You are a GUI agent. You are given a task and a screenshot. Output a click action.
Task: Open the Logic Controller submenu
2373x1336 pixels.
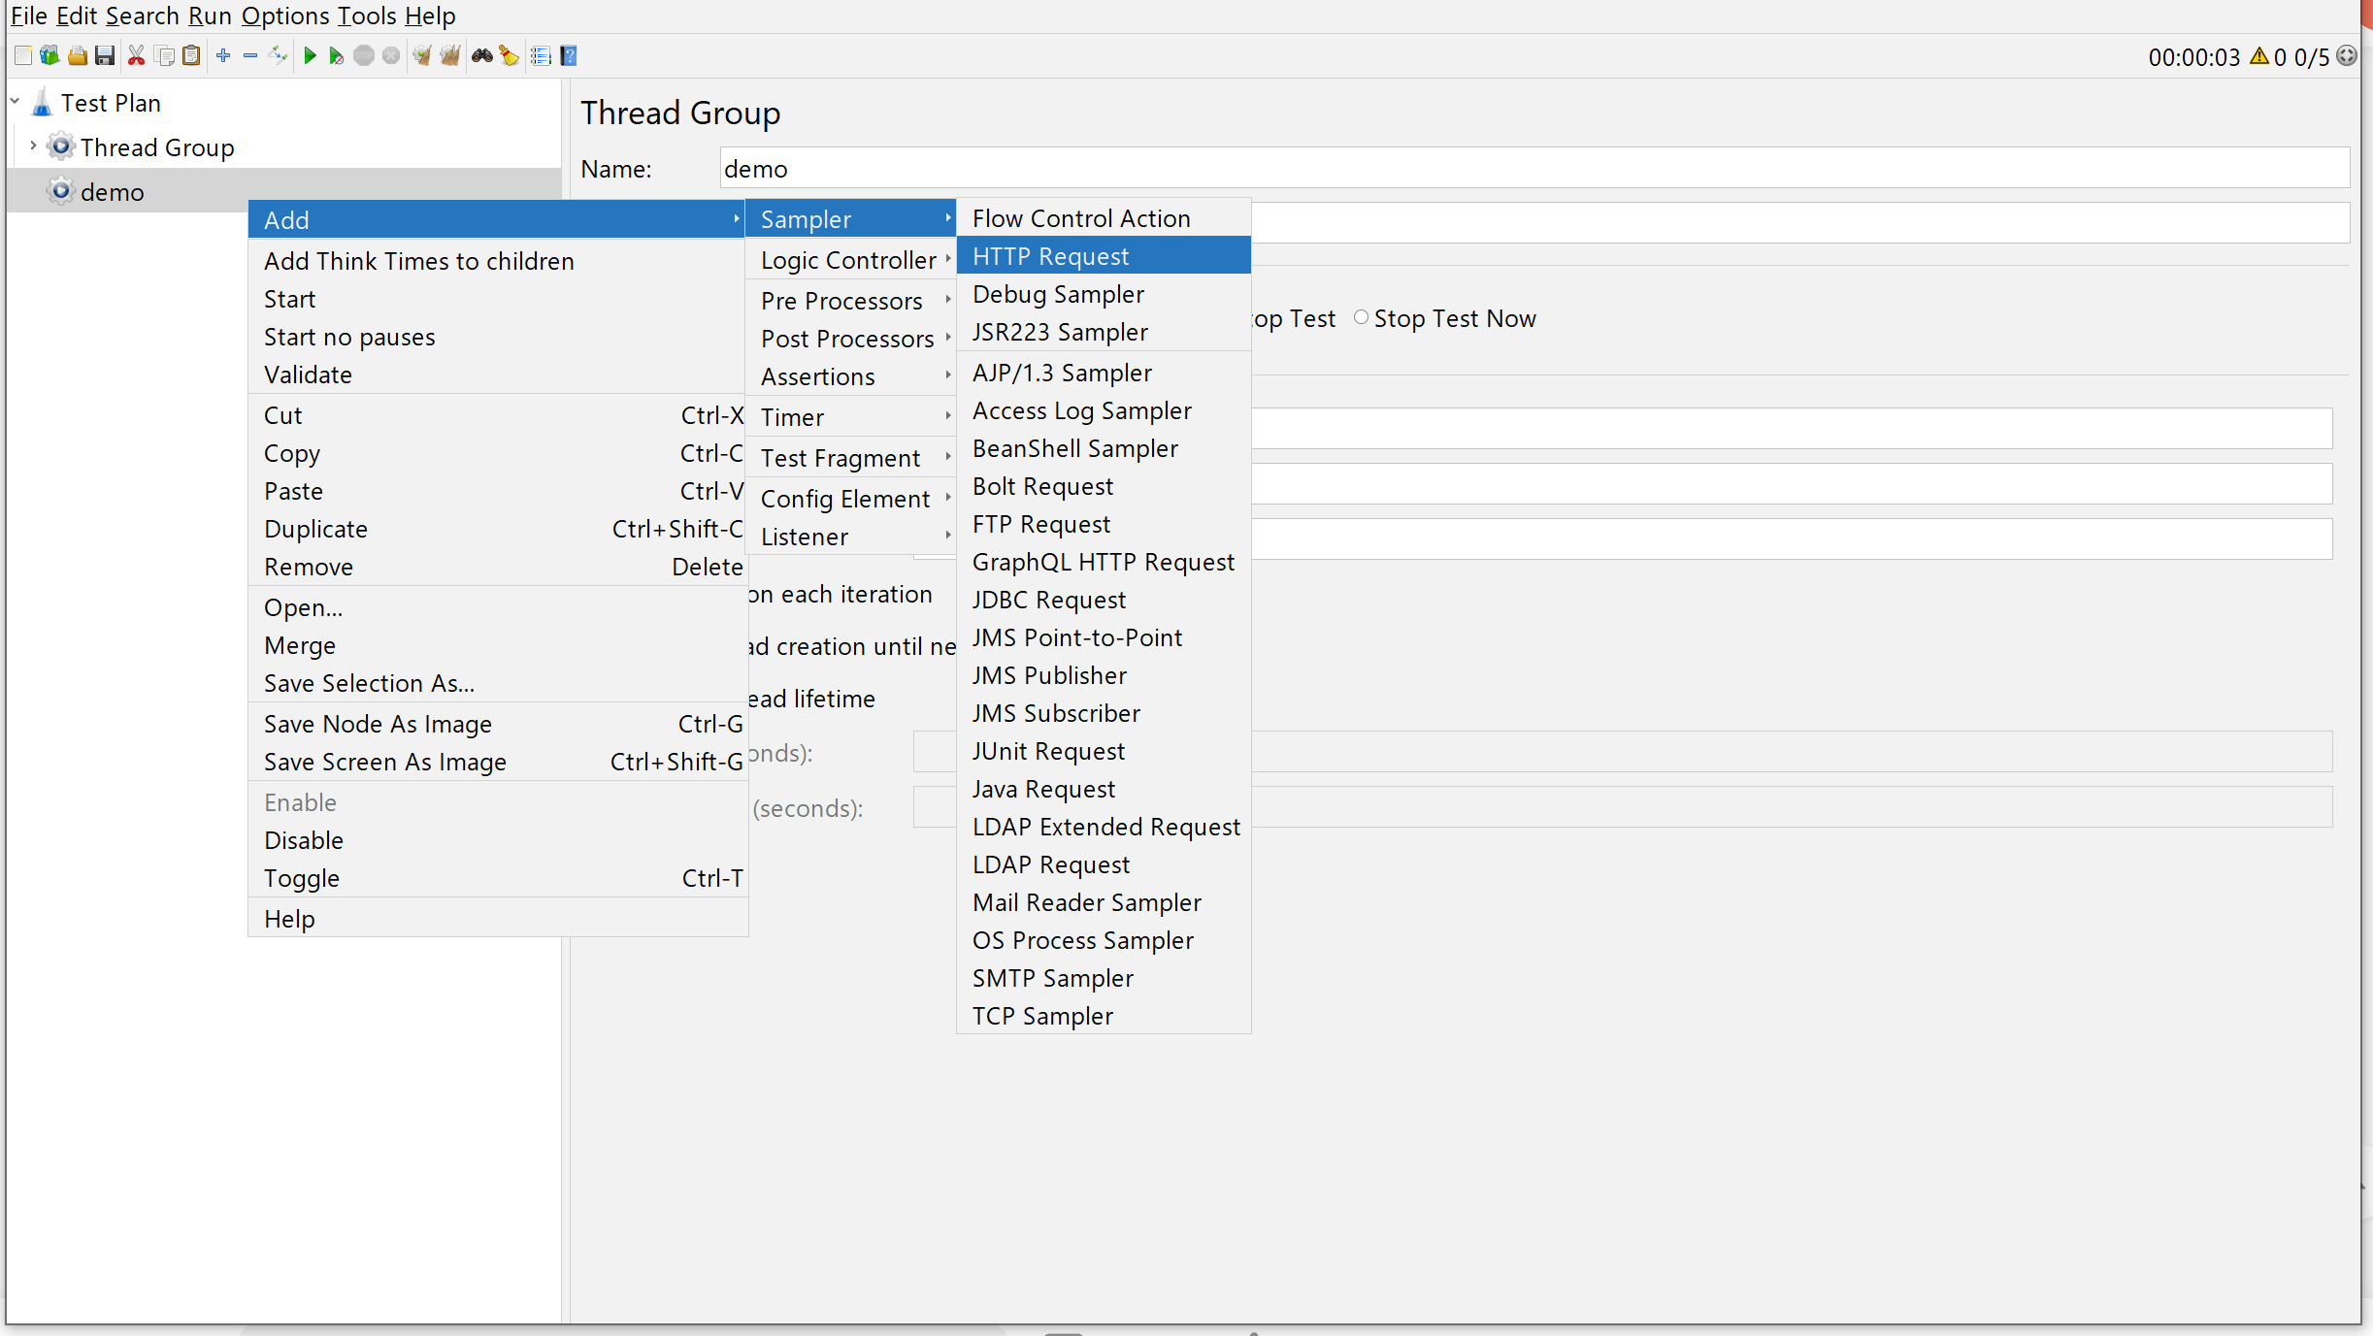pos(851,260)
